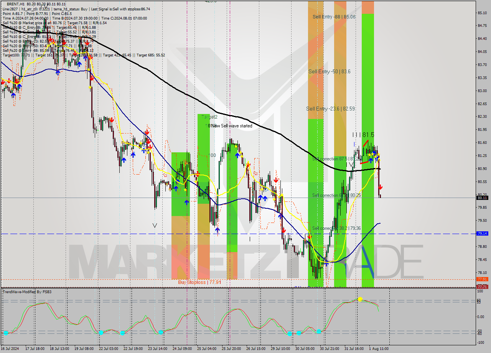Click the 'New Sell wave started' annotation
The width and height of the screenshot is (491, 353).
(232, 126)
